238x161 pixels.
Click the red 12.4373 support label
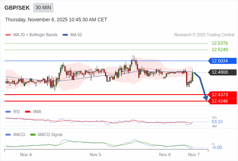[x=222, y=95]
